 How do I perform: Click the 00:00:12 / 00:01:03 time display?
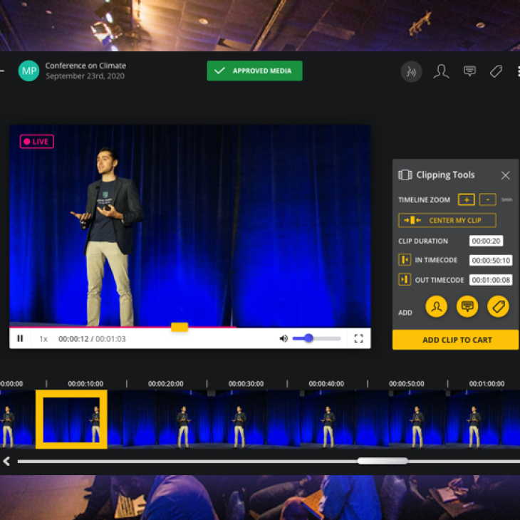click(x=92, y=338)
